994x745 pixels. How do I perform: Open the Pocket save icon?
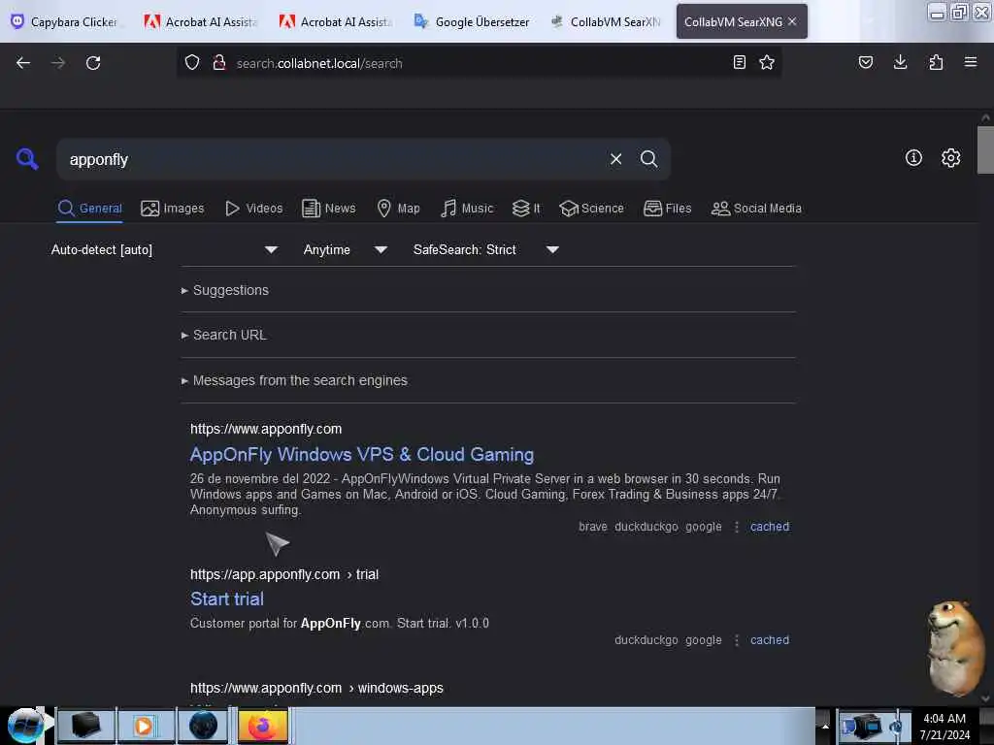(866, 62)
